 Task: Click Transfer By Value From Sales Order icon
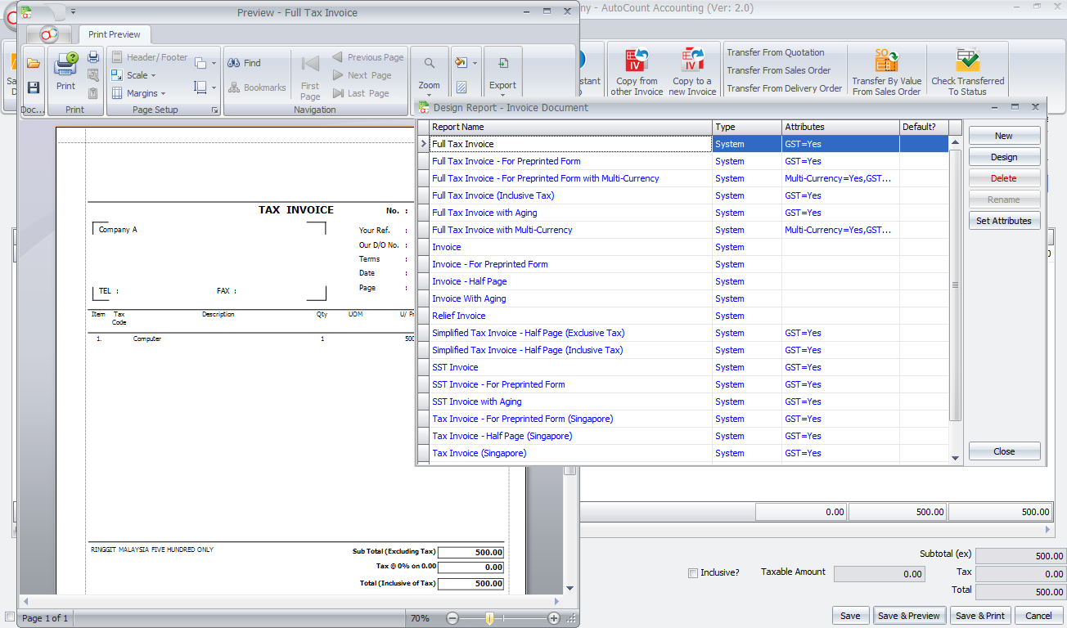(886, 61)
